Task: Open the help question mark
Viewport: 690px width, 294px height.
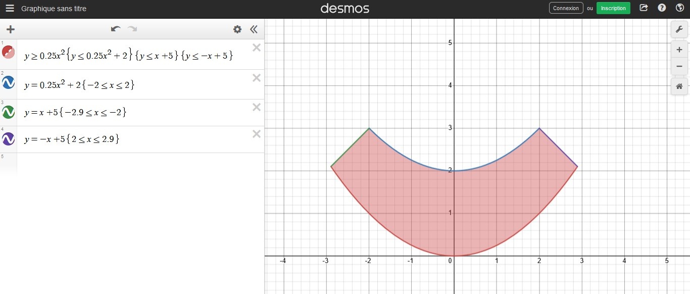Action: pyautogui.click(x=662, y=8)
